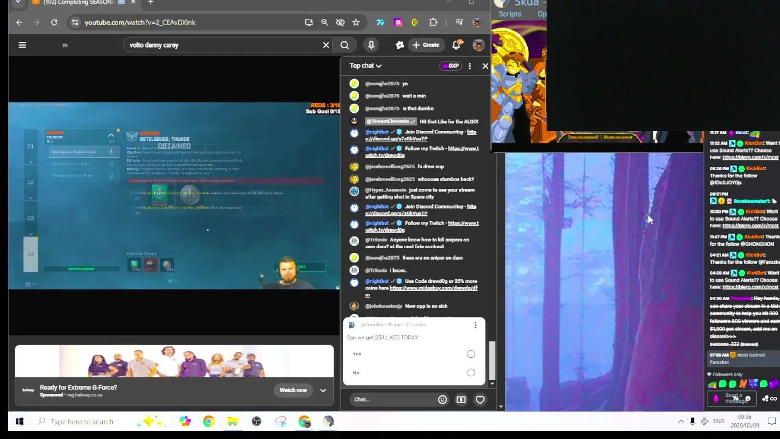Click the Super Chat dollar icon
Image resolution: width=780 pixels, height=439 pixels.
point(461,400)
